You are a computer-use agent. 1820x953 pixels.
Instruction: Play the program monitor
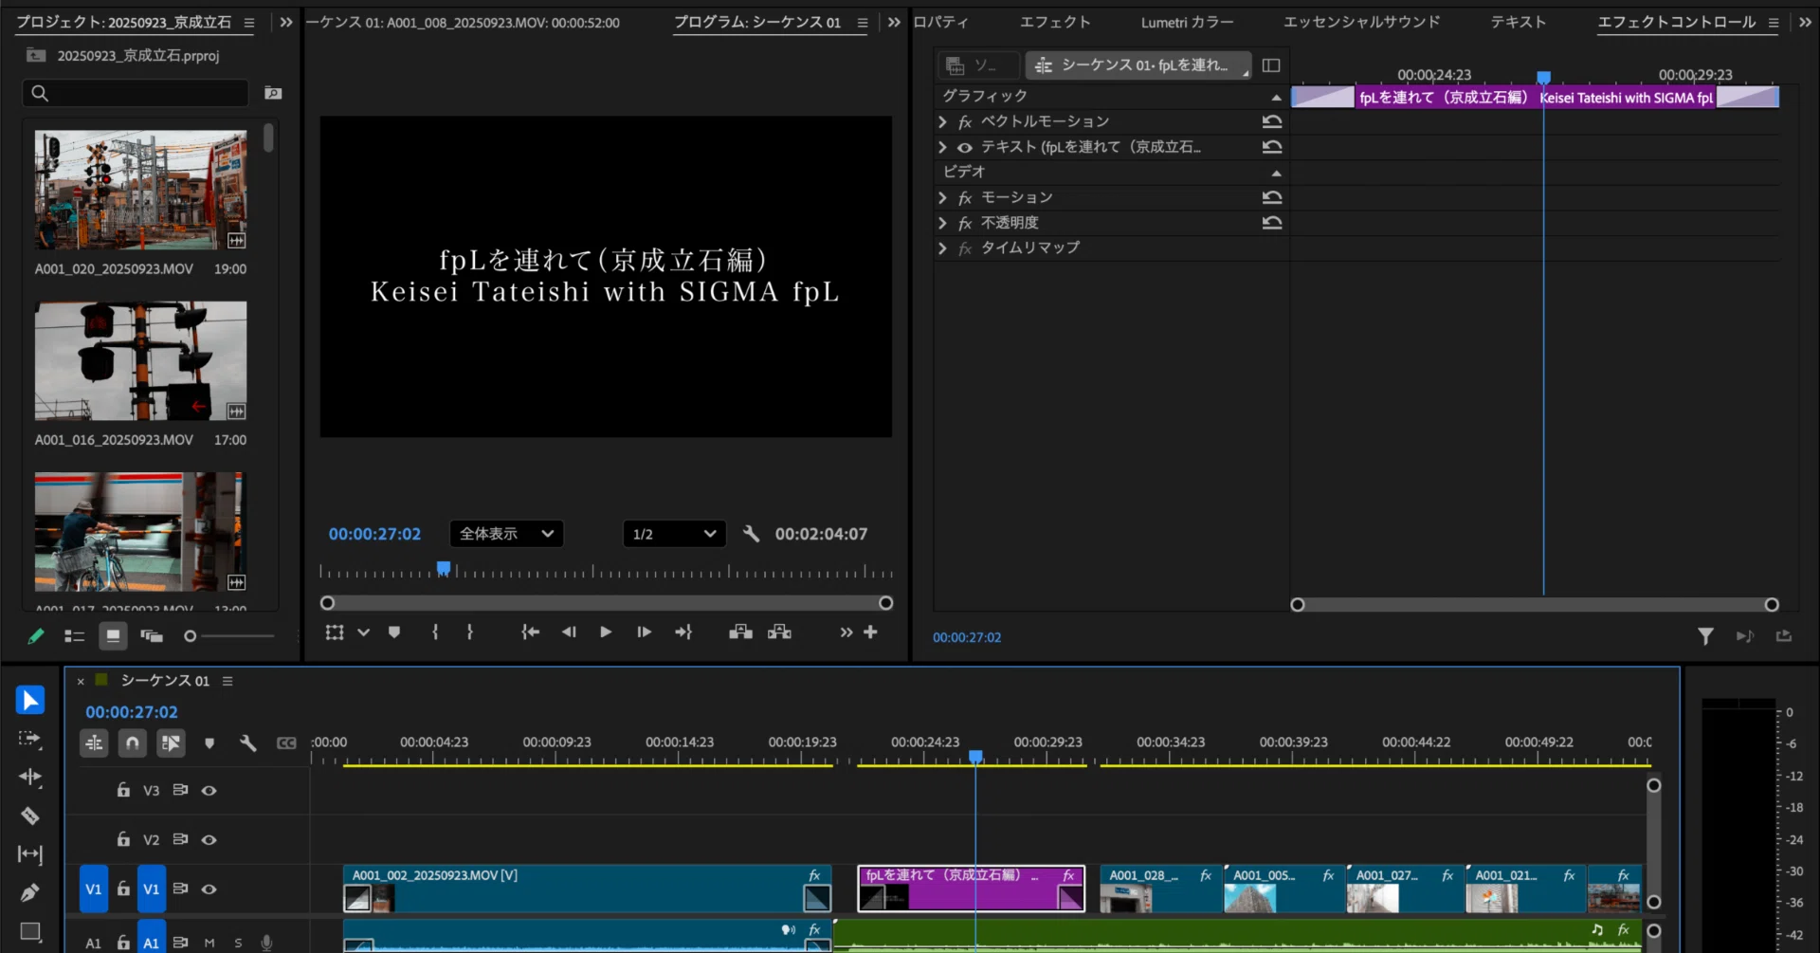(x=606, y=632)
